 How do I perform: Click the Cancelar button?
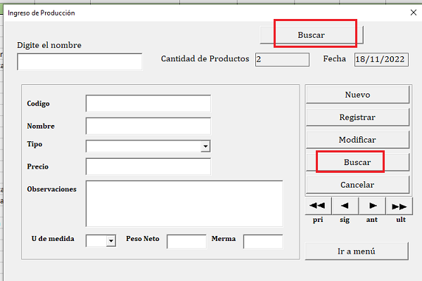357,185
